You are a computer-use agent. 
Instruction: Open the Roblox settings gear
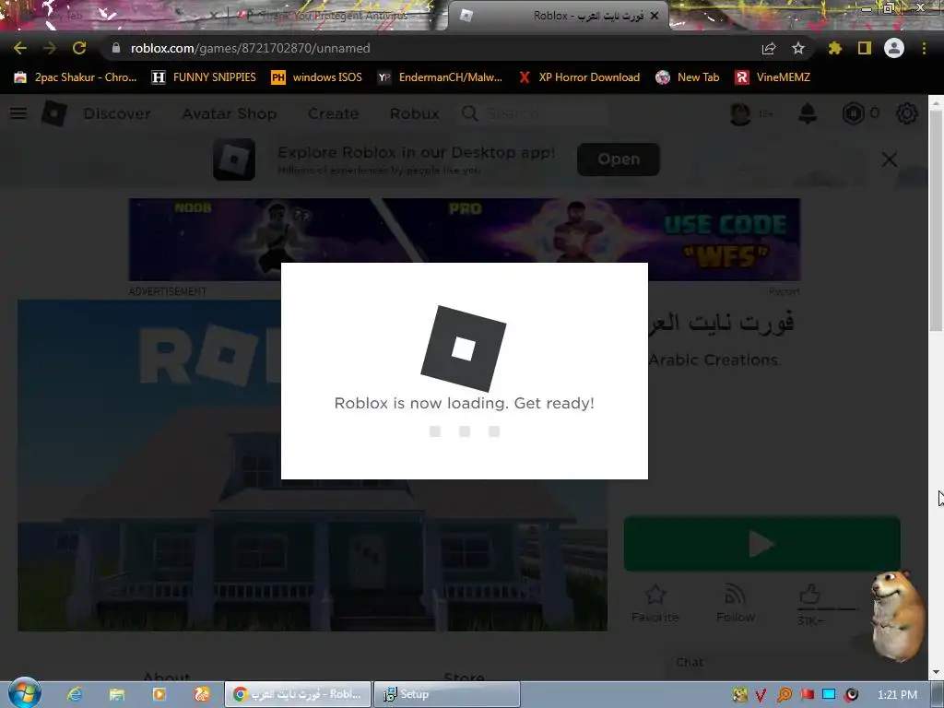coord(907,113)
